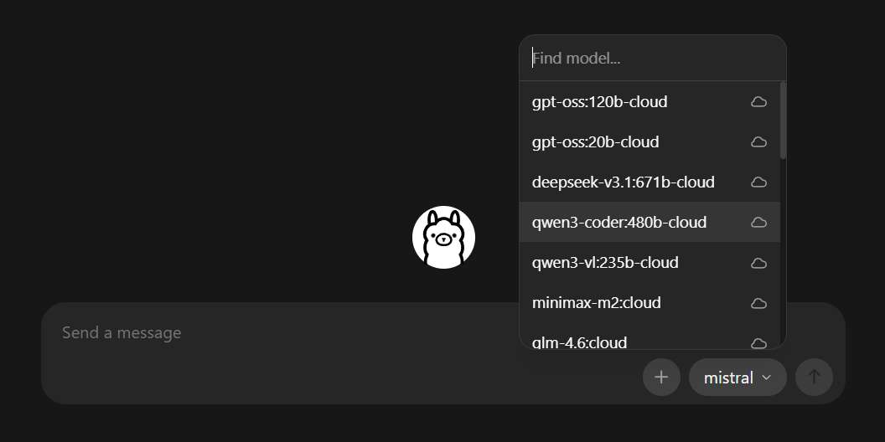The width and height of the screenshot is (885, 442).
Task: Click cloud icon beside qwen3-vl:235b-cloud
Action: 758,263
